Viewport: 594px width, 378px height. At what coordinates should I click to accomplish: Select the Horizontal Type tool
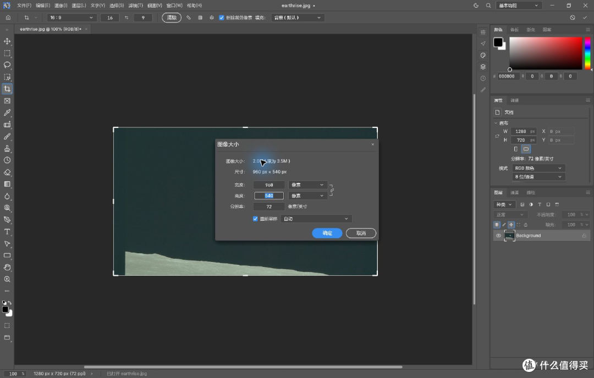pyautogui.click(x=7, y=231)
